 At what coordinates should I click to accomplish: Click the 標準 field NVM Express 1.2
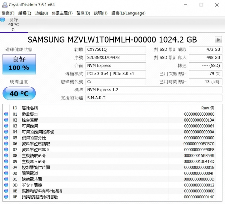154,90
